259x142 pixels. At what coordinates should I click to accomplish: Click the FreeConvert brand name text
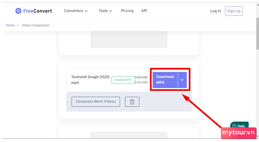tap(37, 11)
